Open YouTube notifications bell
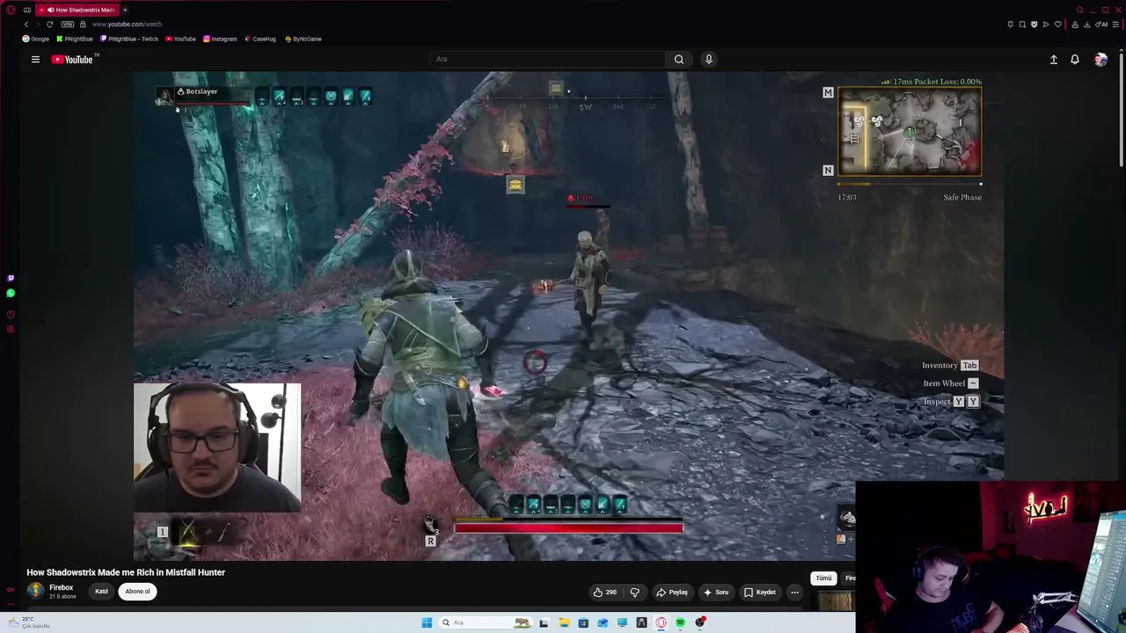The width and height of the screenshot is (1126, 633). tap(1075, 59)
